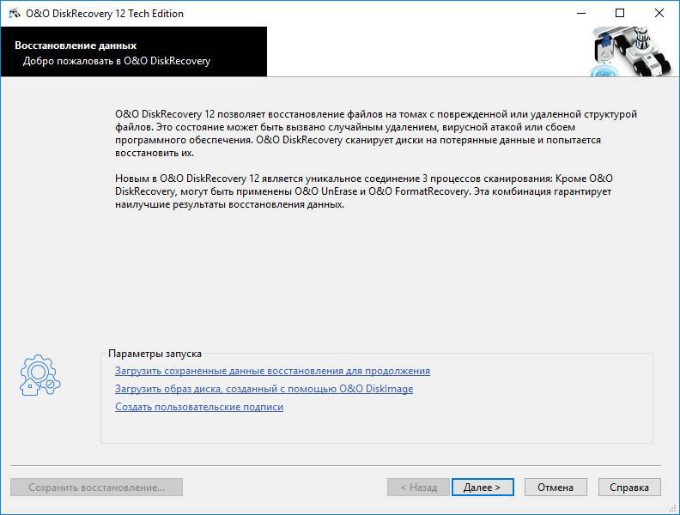Open link Загрузить образ диска O&O DiskImage
680x515 pixels.
pyautogui.click(x=264, y=389)
